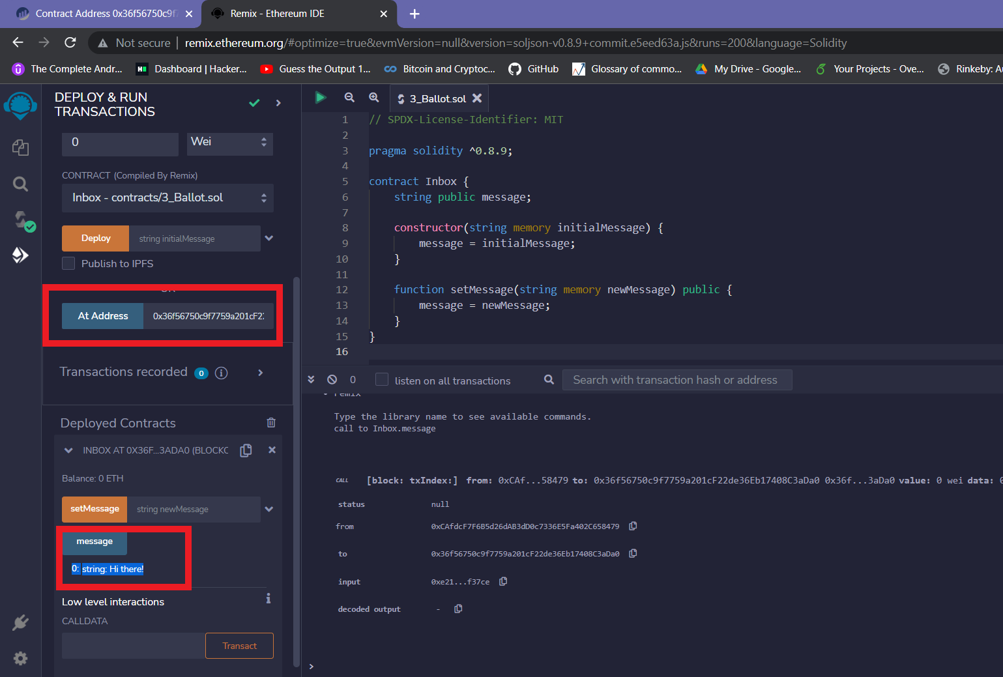The height and width of the screenshot is (677, 1003).
Task: Focus the transaction hash search field
Action: pyautogui.click(x=677, y=380)
